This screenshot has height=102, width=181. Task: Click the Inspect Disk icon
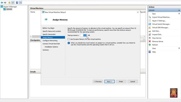(x=150, y=34)
